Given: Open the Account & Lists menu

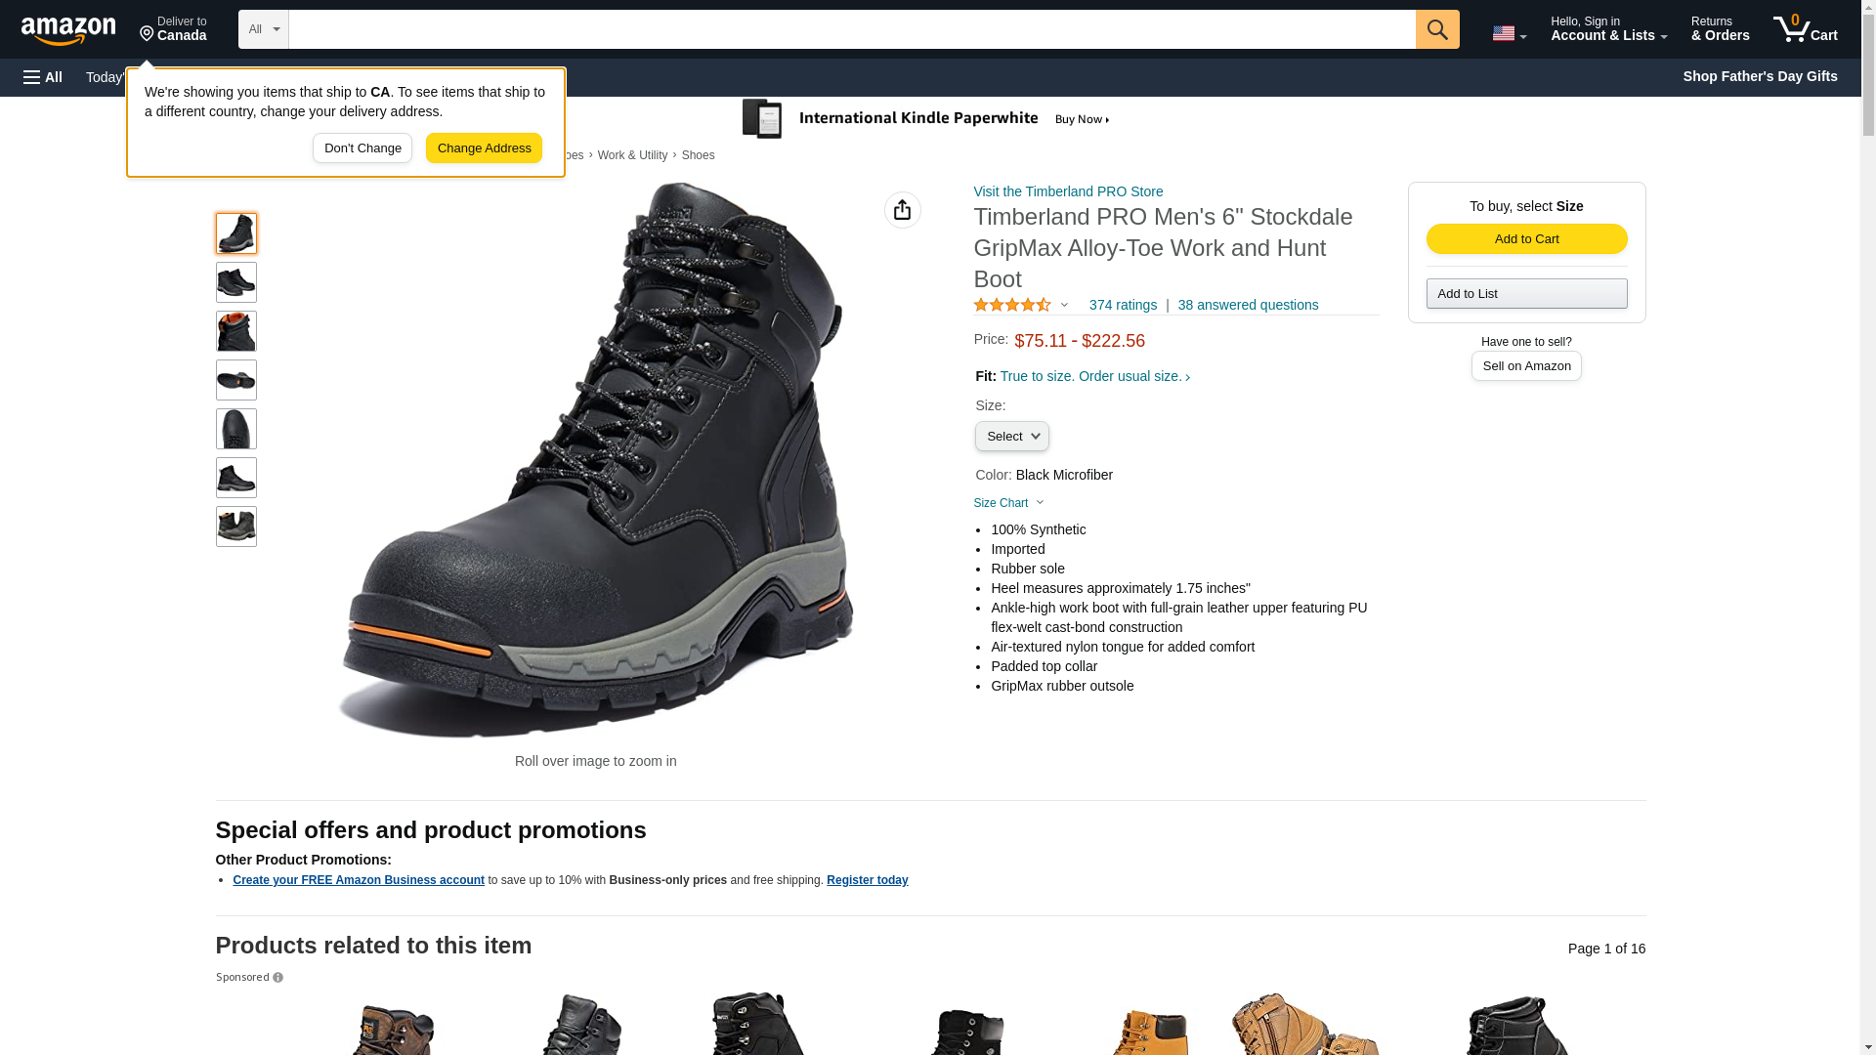Looking at the screenshot, I should [1608, 29].
